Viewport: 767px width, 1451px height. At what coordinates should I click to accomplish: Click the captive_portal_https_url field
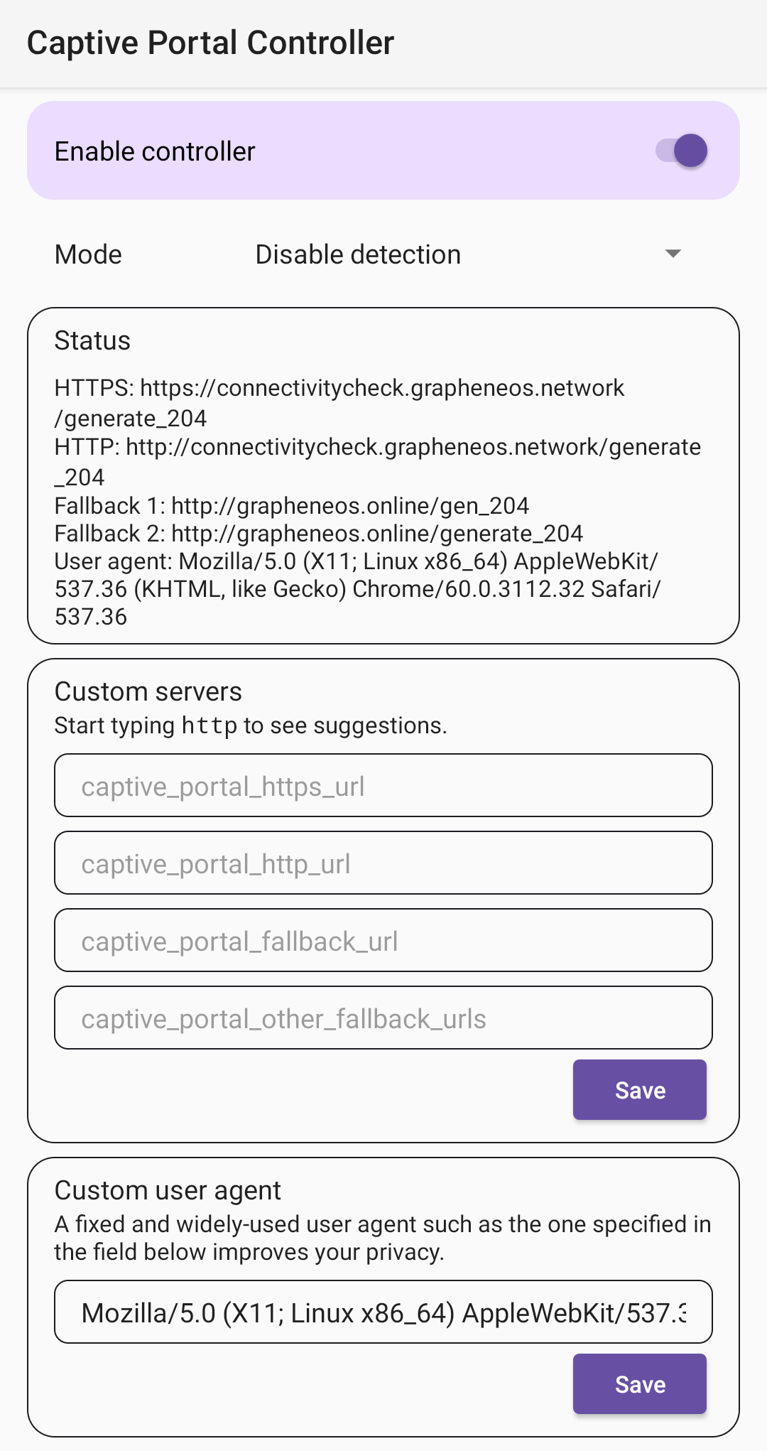click(x=383, y=787)
